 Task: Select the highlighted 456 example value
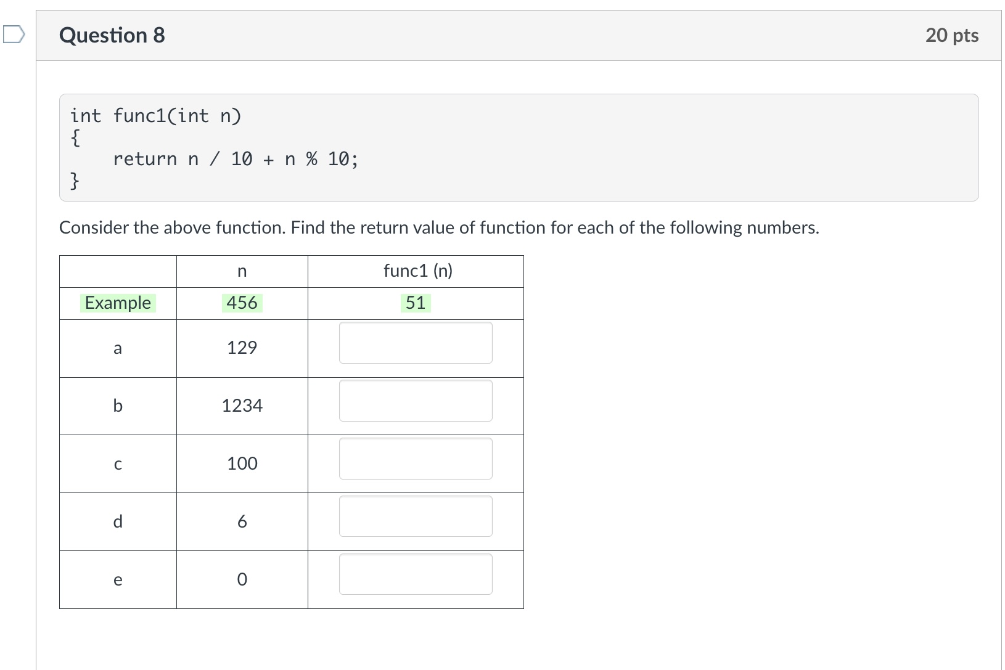[x=242, y=303]
